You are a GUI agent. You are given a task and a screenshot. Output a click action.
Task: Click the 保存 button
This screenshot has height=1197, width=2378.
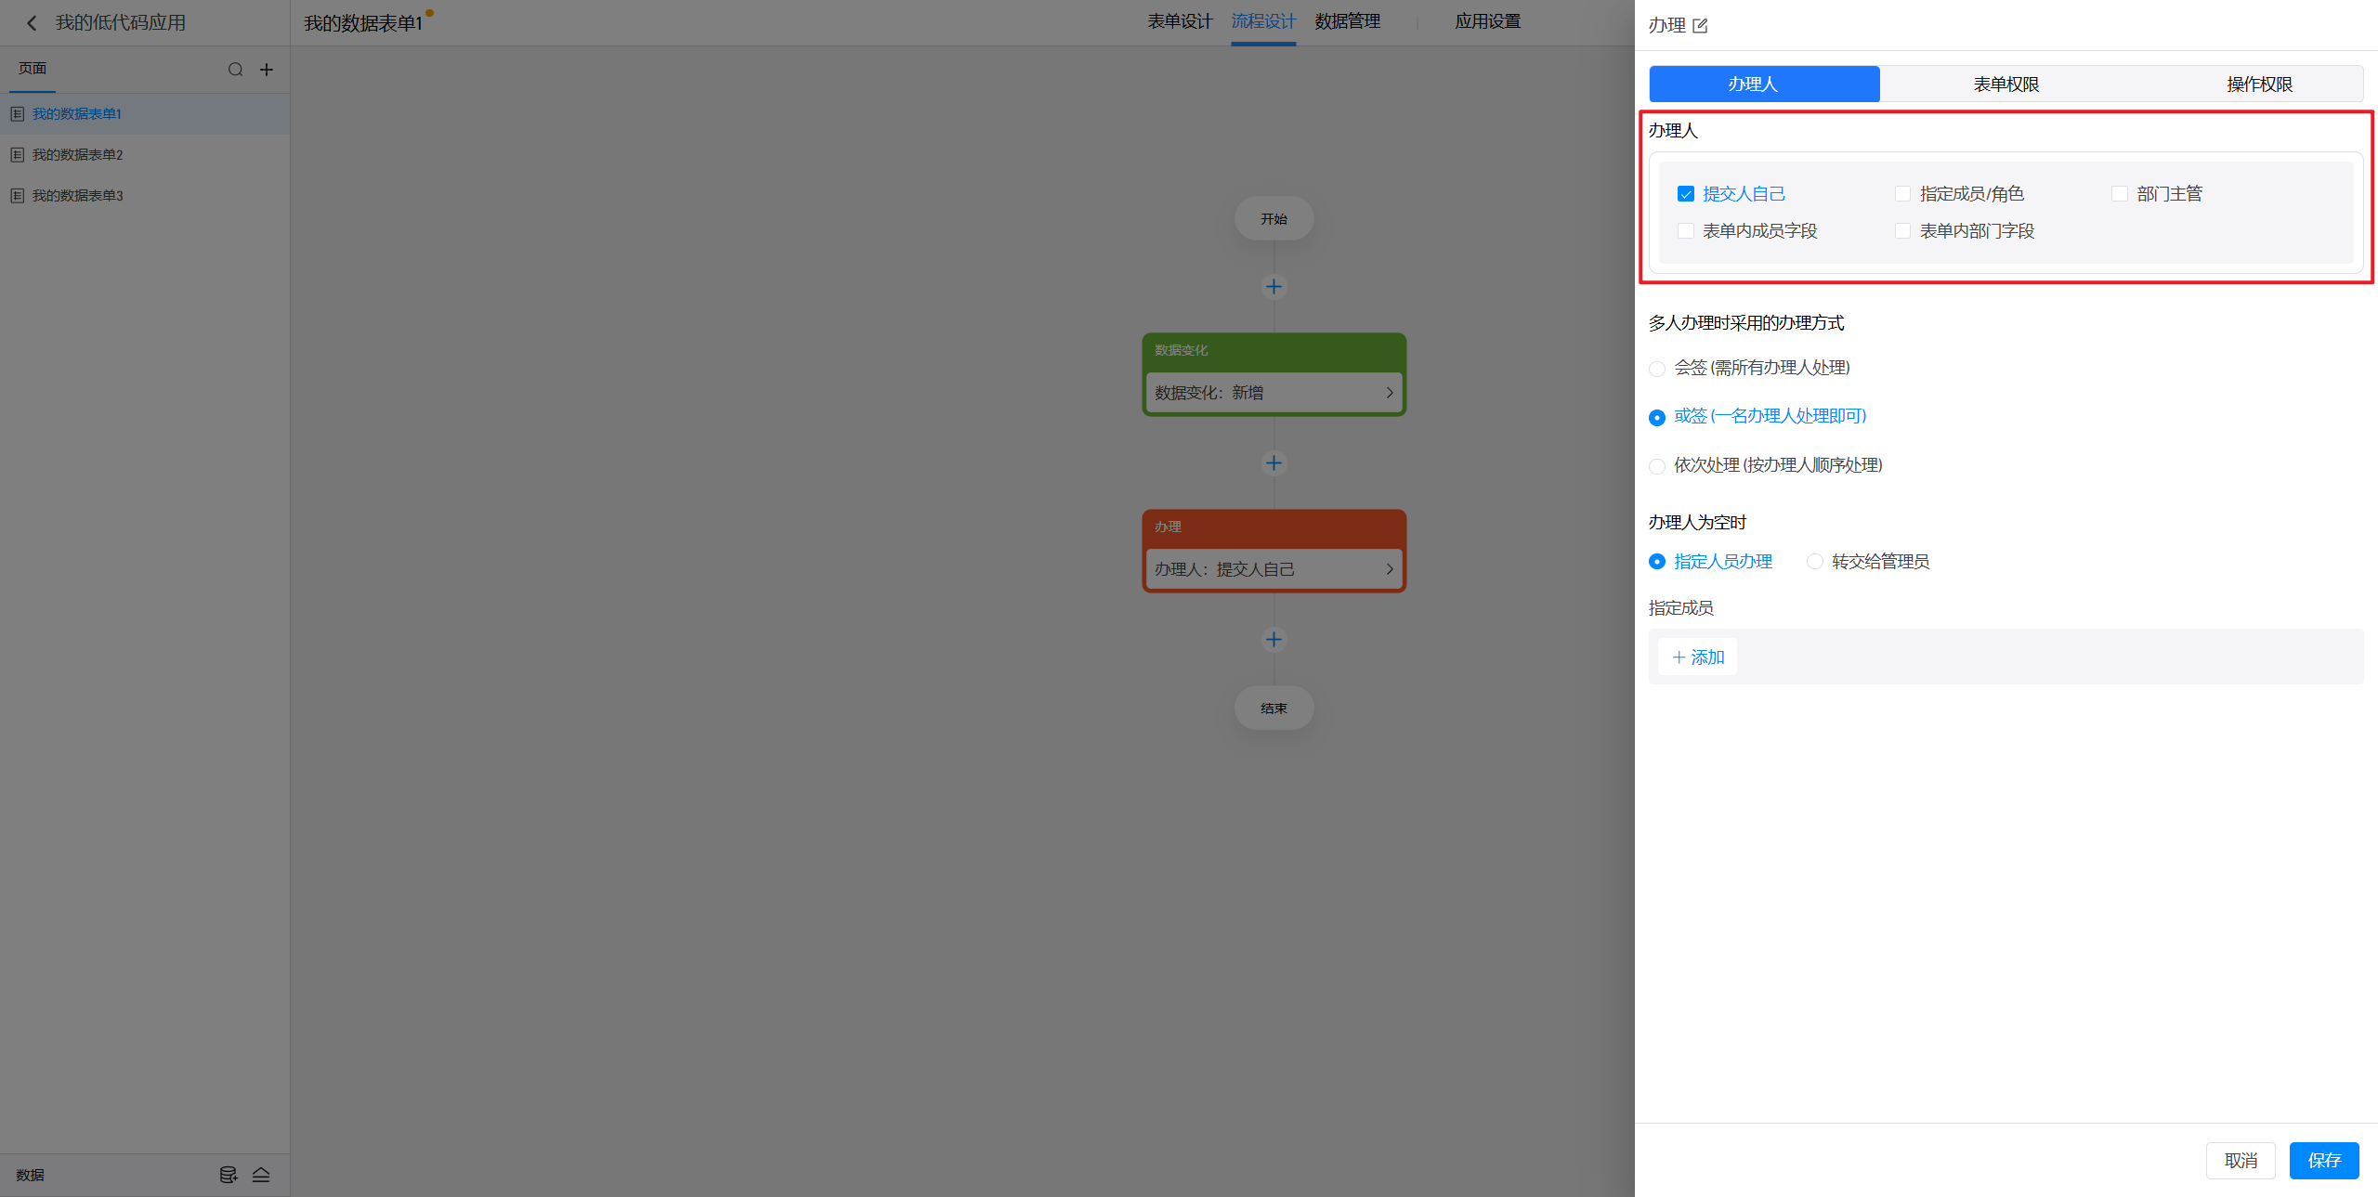point(2323,1161)
